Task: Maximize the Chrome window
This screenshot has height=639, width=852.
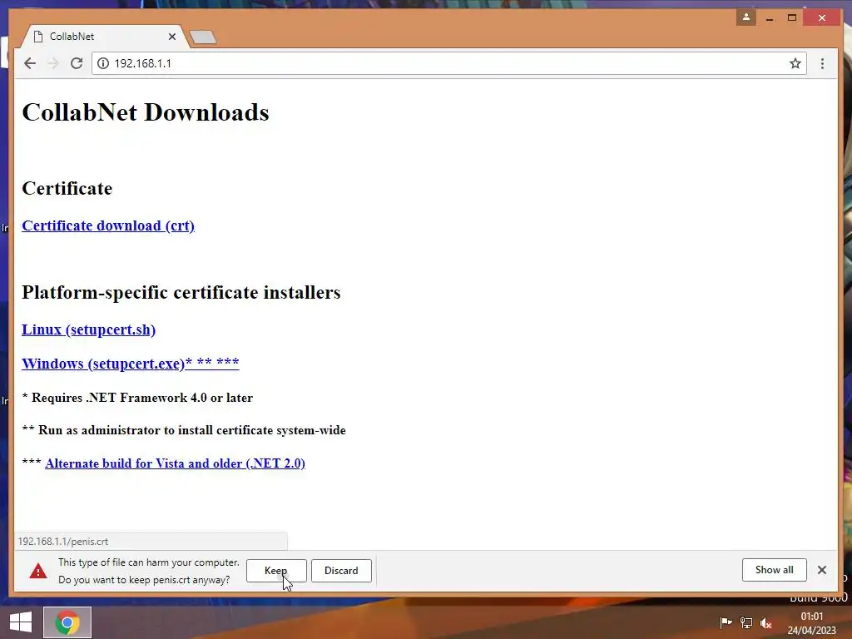Action: (x=792, y=18)
